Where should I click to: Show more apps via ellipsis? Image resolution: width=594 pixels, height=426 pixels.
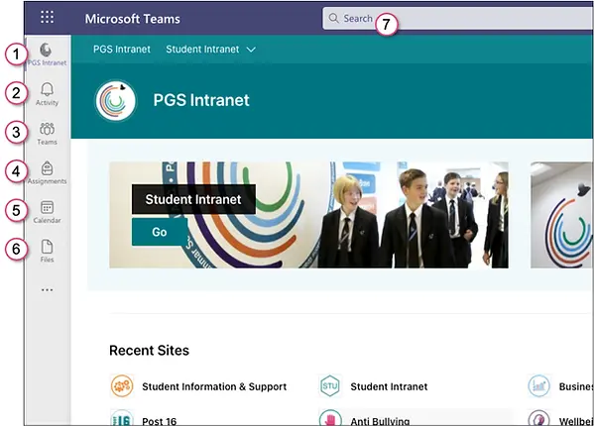coord(47,290)
